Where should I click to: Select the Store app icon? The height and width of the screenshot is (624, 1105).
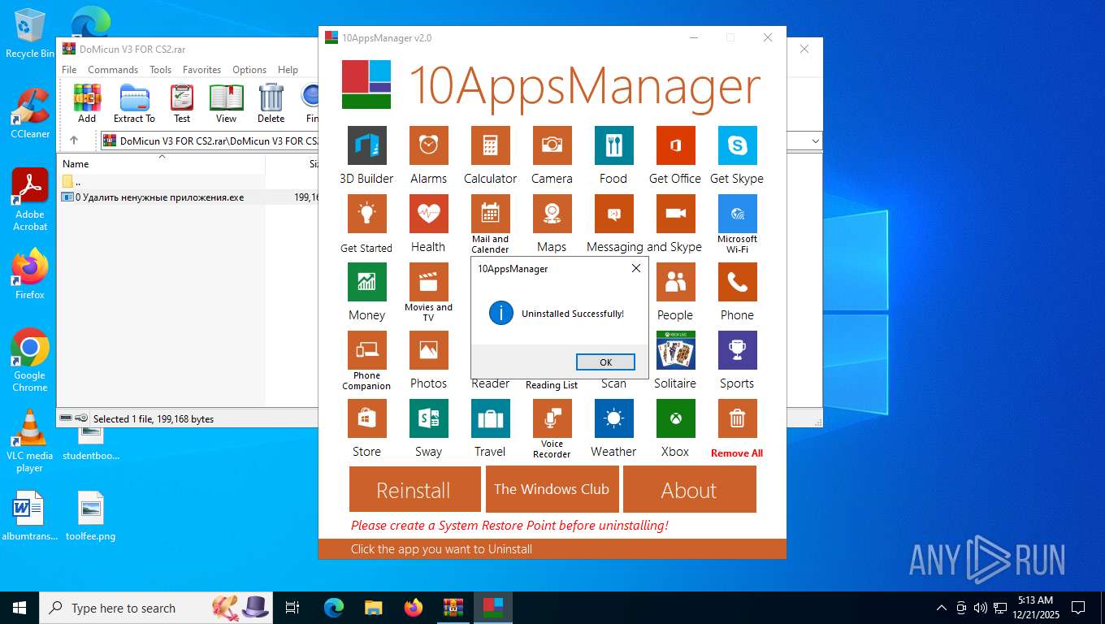[x=366, y=418]
